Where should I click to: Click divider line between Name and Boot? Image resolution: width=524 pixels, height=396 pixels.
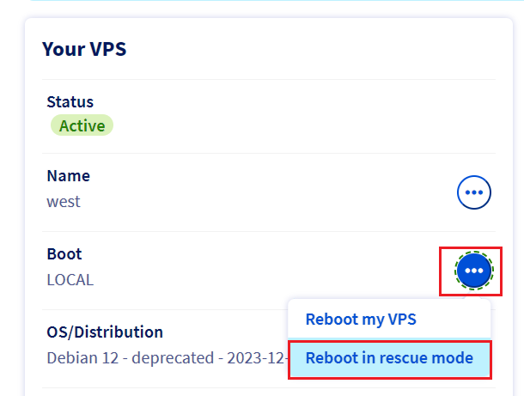tap(269, 231)
